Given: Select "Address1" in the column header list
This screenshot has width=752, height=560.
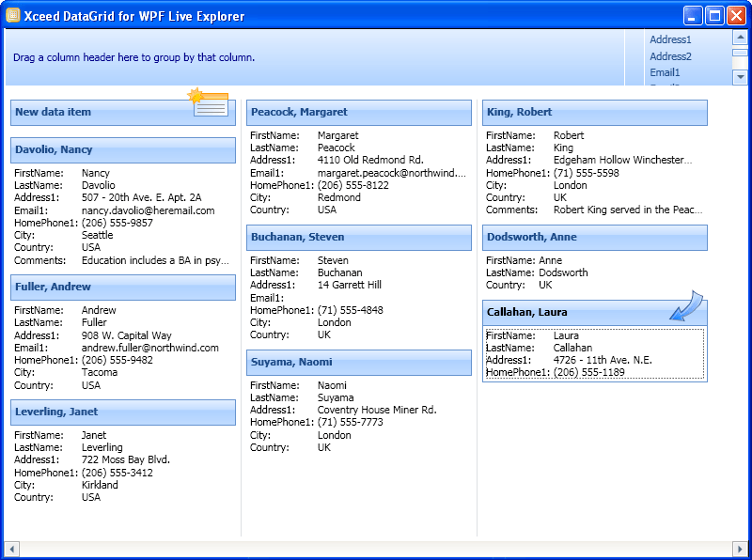Looking at the screenshot, I should 671,39.
